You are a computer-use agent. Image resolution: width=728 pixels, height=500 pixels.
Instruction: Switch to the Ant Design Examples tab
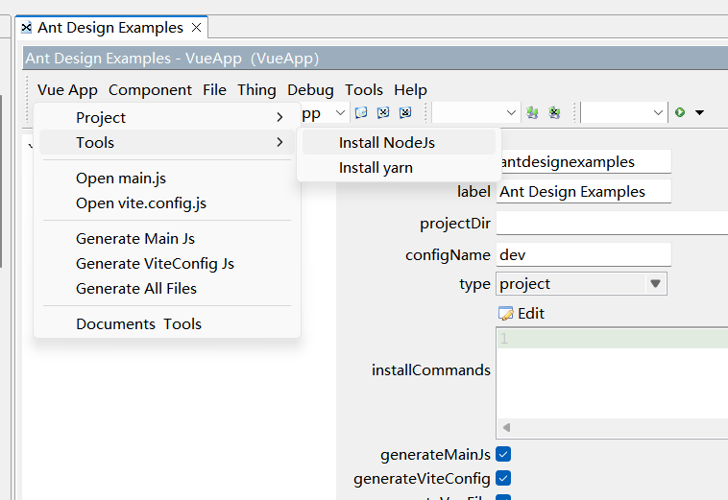(110, 28)
